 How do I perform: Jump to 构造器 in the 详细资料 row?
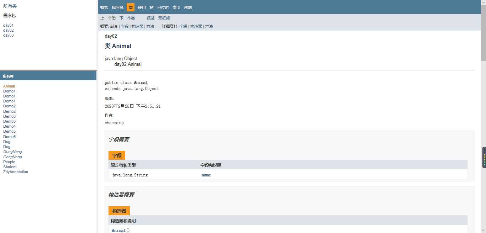(196, 26)
